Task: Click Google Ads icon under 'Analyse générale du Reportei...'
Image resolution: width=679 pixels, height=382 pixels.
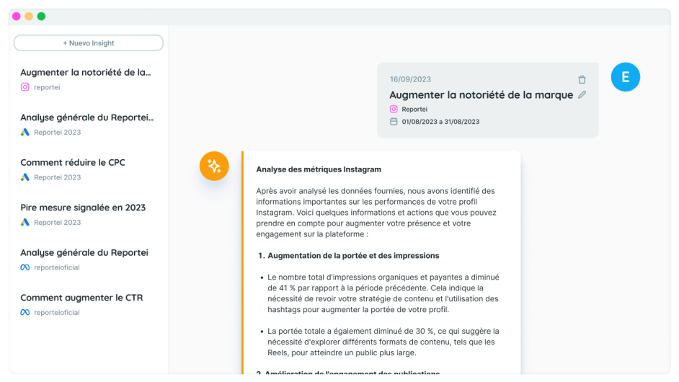Action: (x=25, y=132)
